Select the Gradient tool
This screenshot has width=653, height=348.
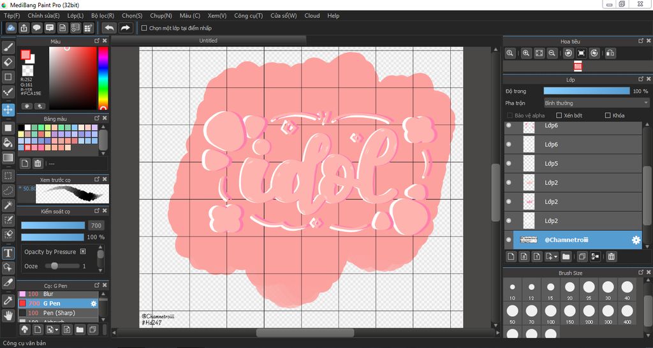tap(8, 158)
